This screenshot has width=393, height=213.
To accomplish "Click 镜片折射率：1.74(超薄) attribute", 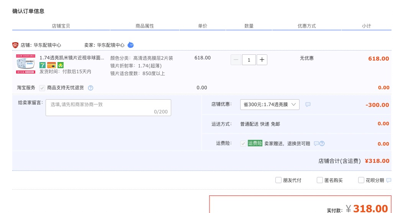I will 136,66.
